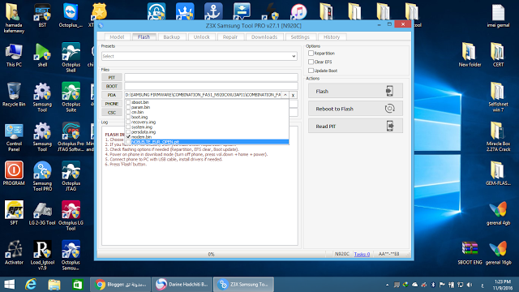Open the Octoplus JTAG desktop icon
This screenshot has width=519, height=292.
(71, 176)
